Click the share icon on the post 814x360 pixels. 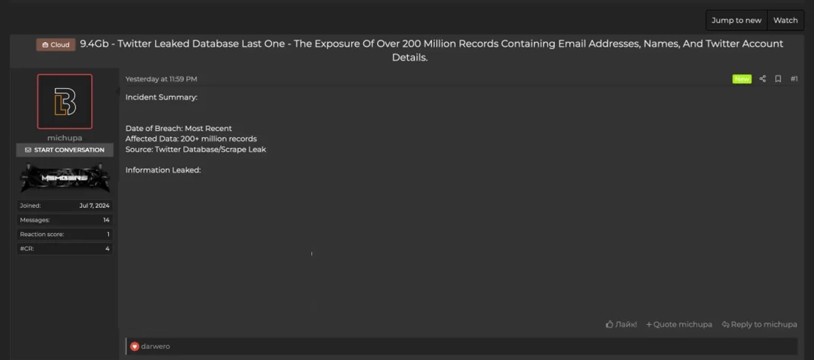click(762, 79)
